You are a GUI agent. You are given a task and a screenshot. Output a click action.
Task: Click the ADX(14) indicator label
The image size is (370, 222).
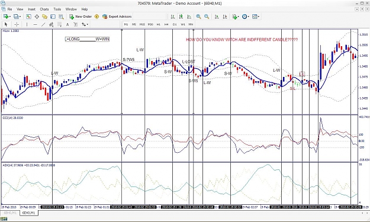[28, 165]
